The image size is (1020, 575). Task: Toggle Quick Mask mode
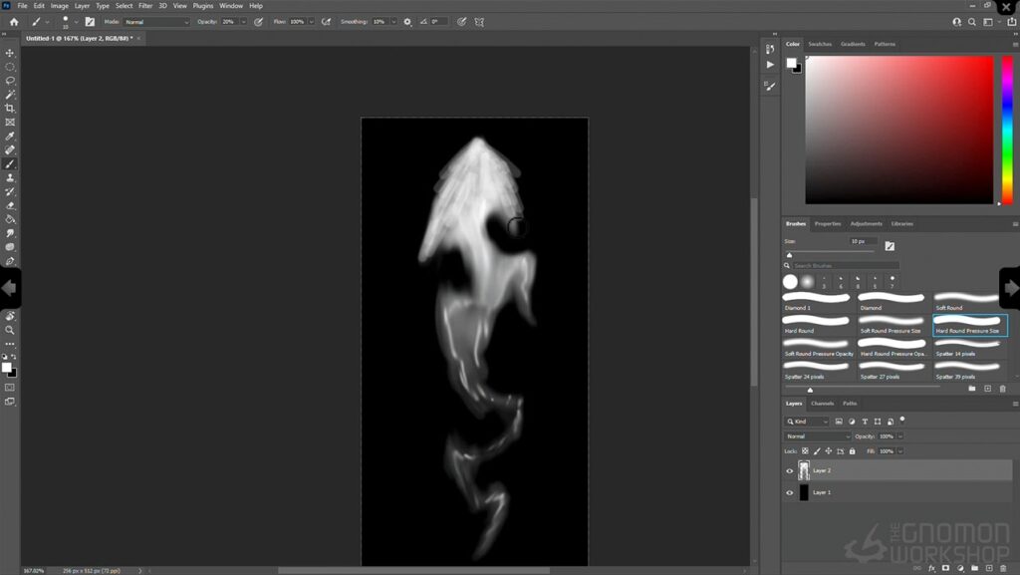coord(10,387)
